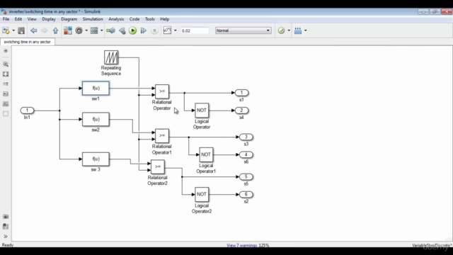
Task: Open the Analysis menu
Action: (116, 19)
